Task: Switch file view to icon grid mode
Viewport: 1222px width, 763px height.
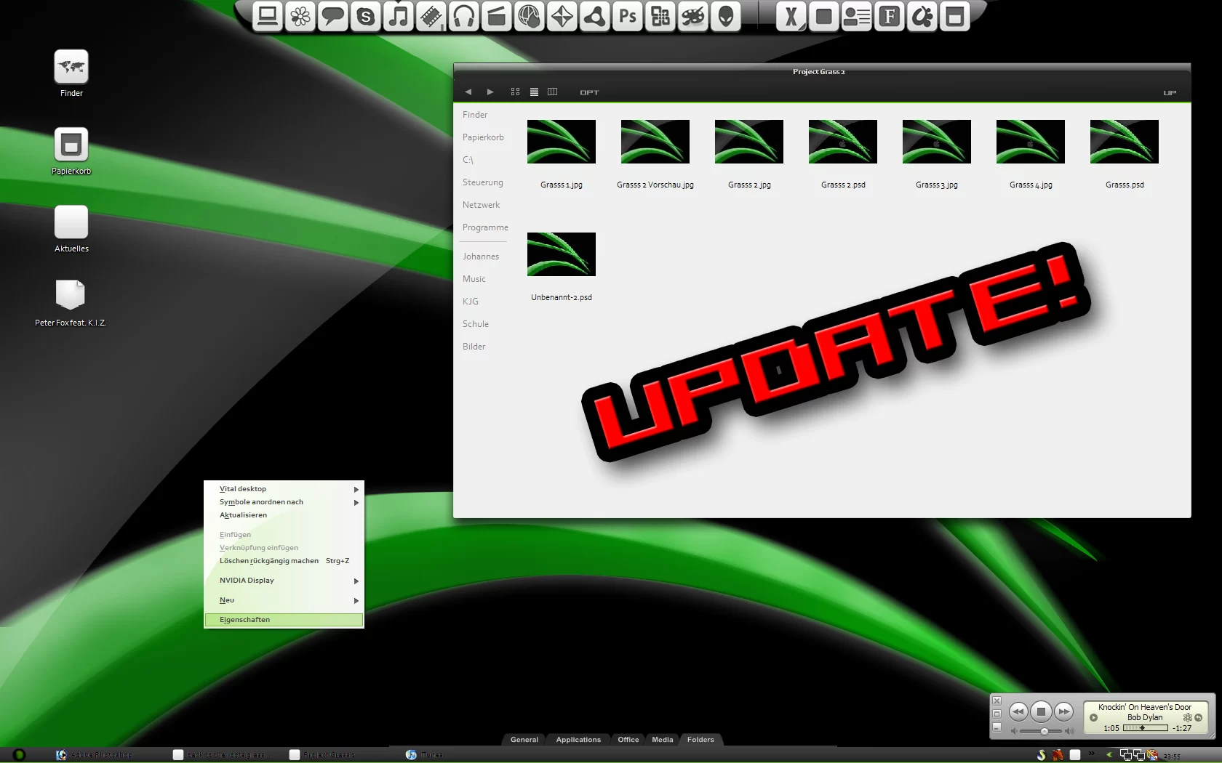Action: (515, 92)
